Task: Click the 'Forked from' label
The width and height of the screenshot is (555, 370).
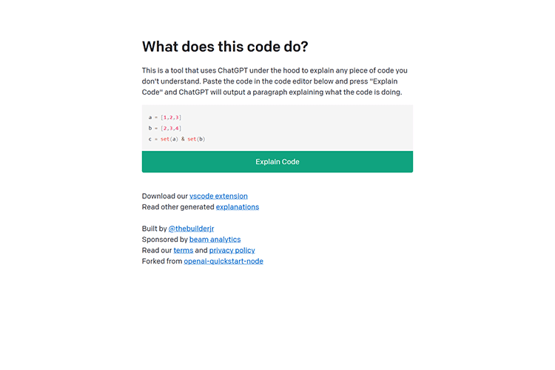Action: (x=162, y=261)
